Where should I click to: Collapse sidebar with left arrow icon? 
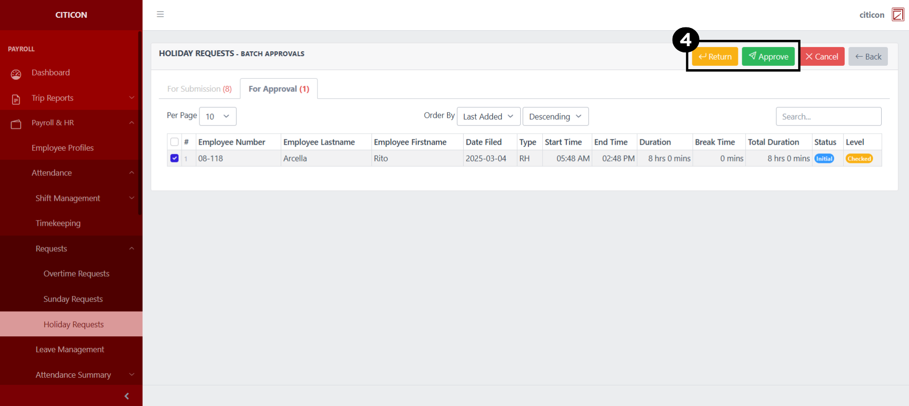[x=126, y=396]
